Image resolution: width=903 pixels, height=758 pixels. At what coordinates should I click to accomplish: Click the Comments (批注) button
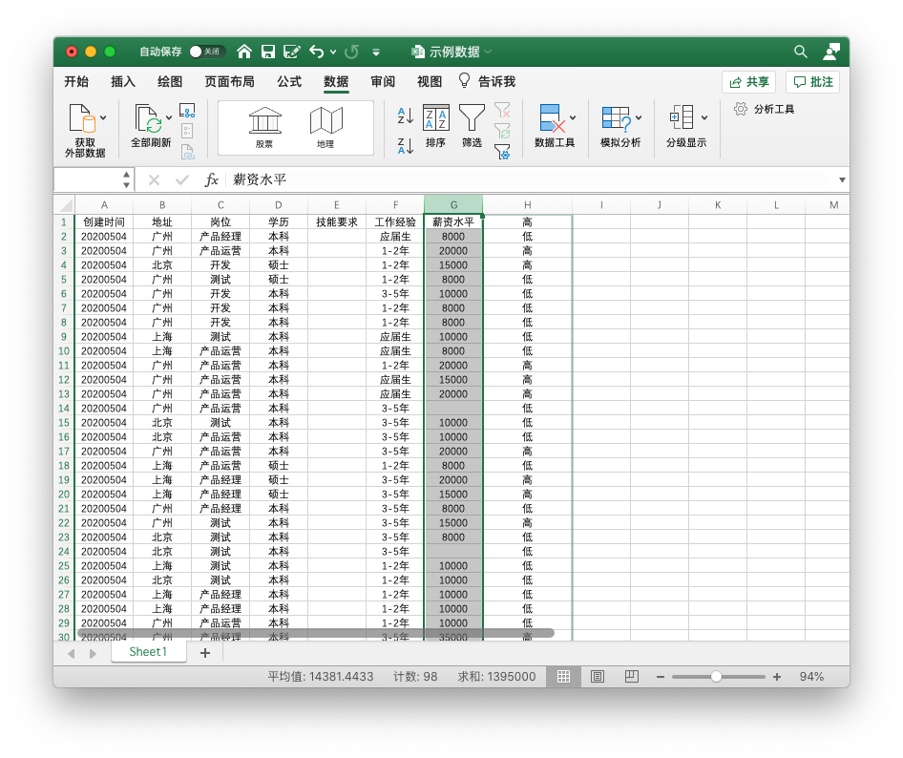[x=812, y=82]
